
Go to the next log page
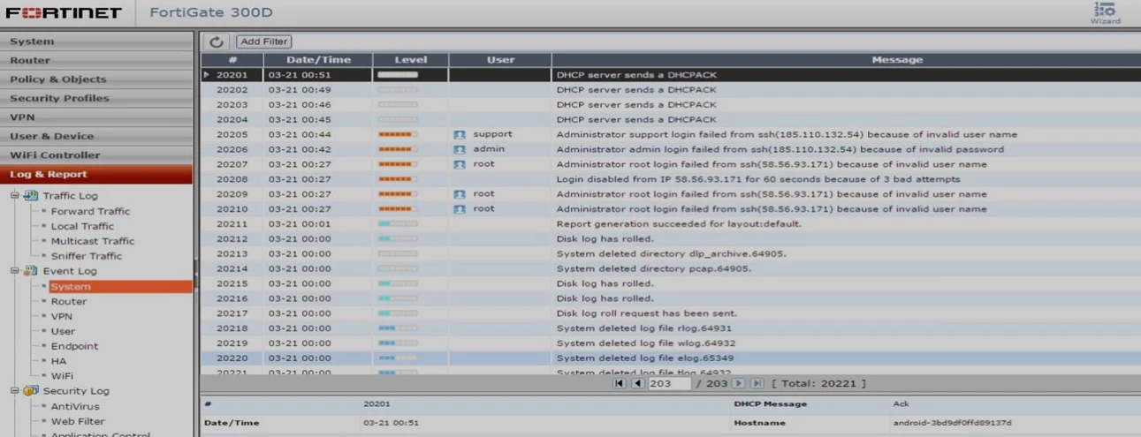739,383
